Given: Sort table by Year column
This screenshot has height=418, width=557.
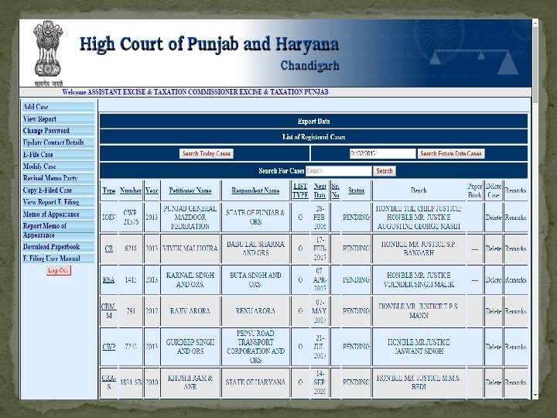Looking at the screenshot, I should point(152,190).
